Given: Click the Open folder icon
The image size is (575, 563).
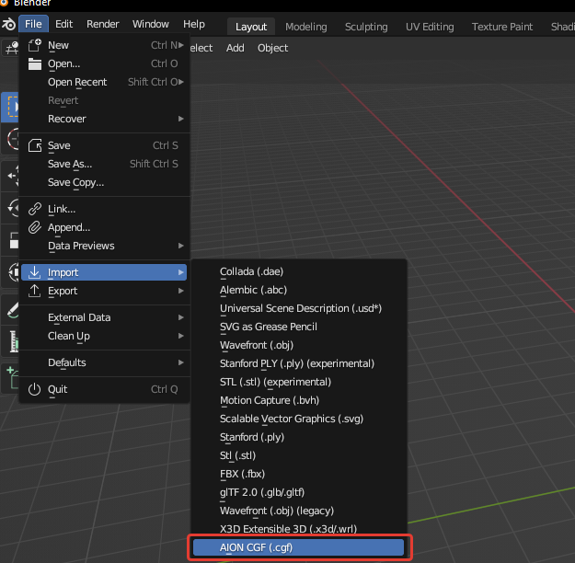Looking at the screenshot, I should coord(35,63).
